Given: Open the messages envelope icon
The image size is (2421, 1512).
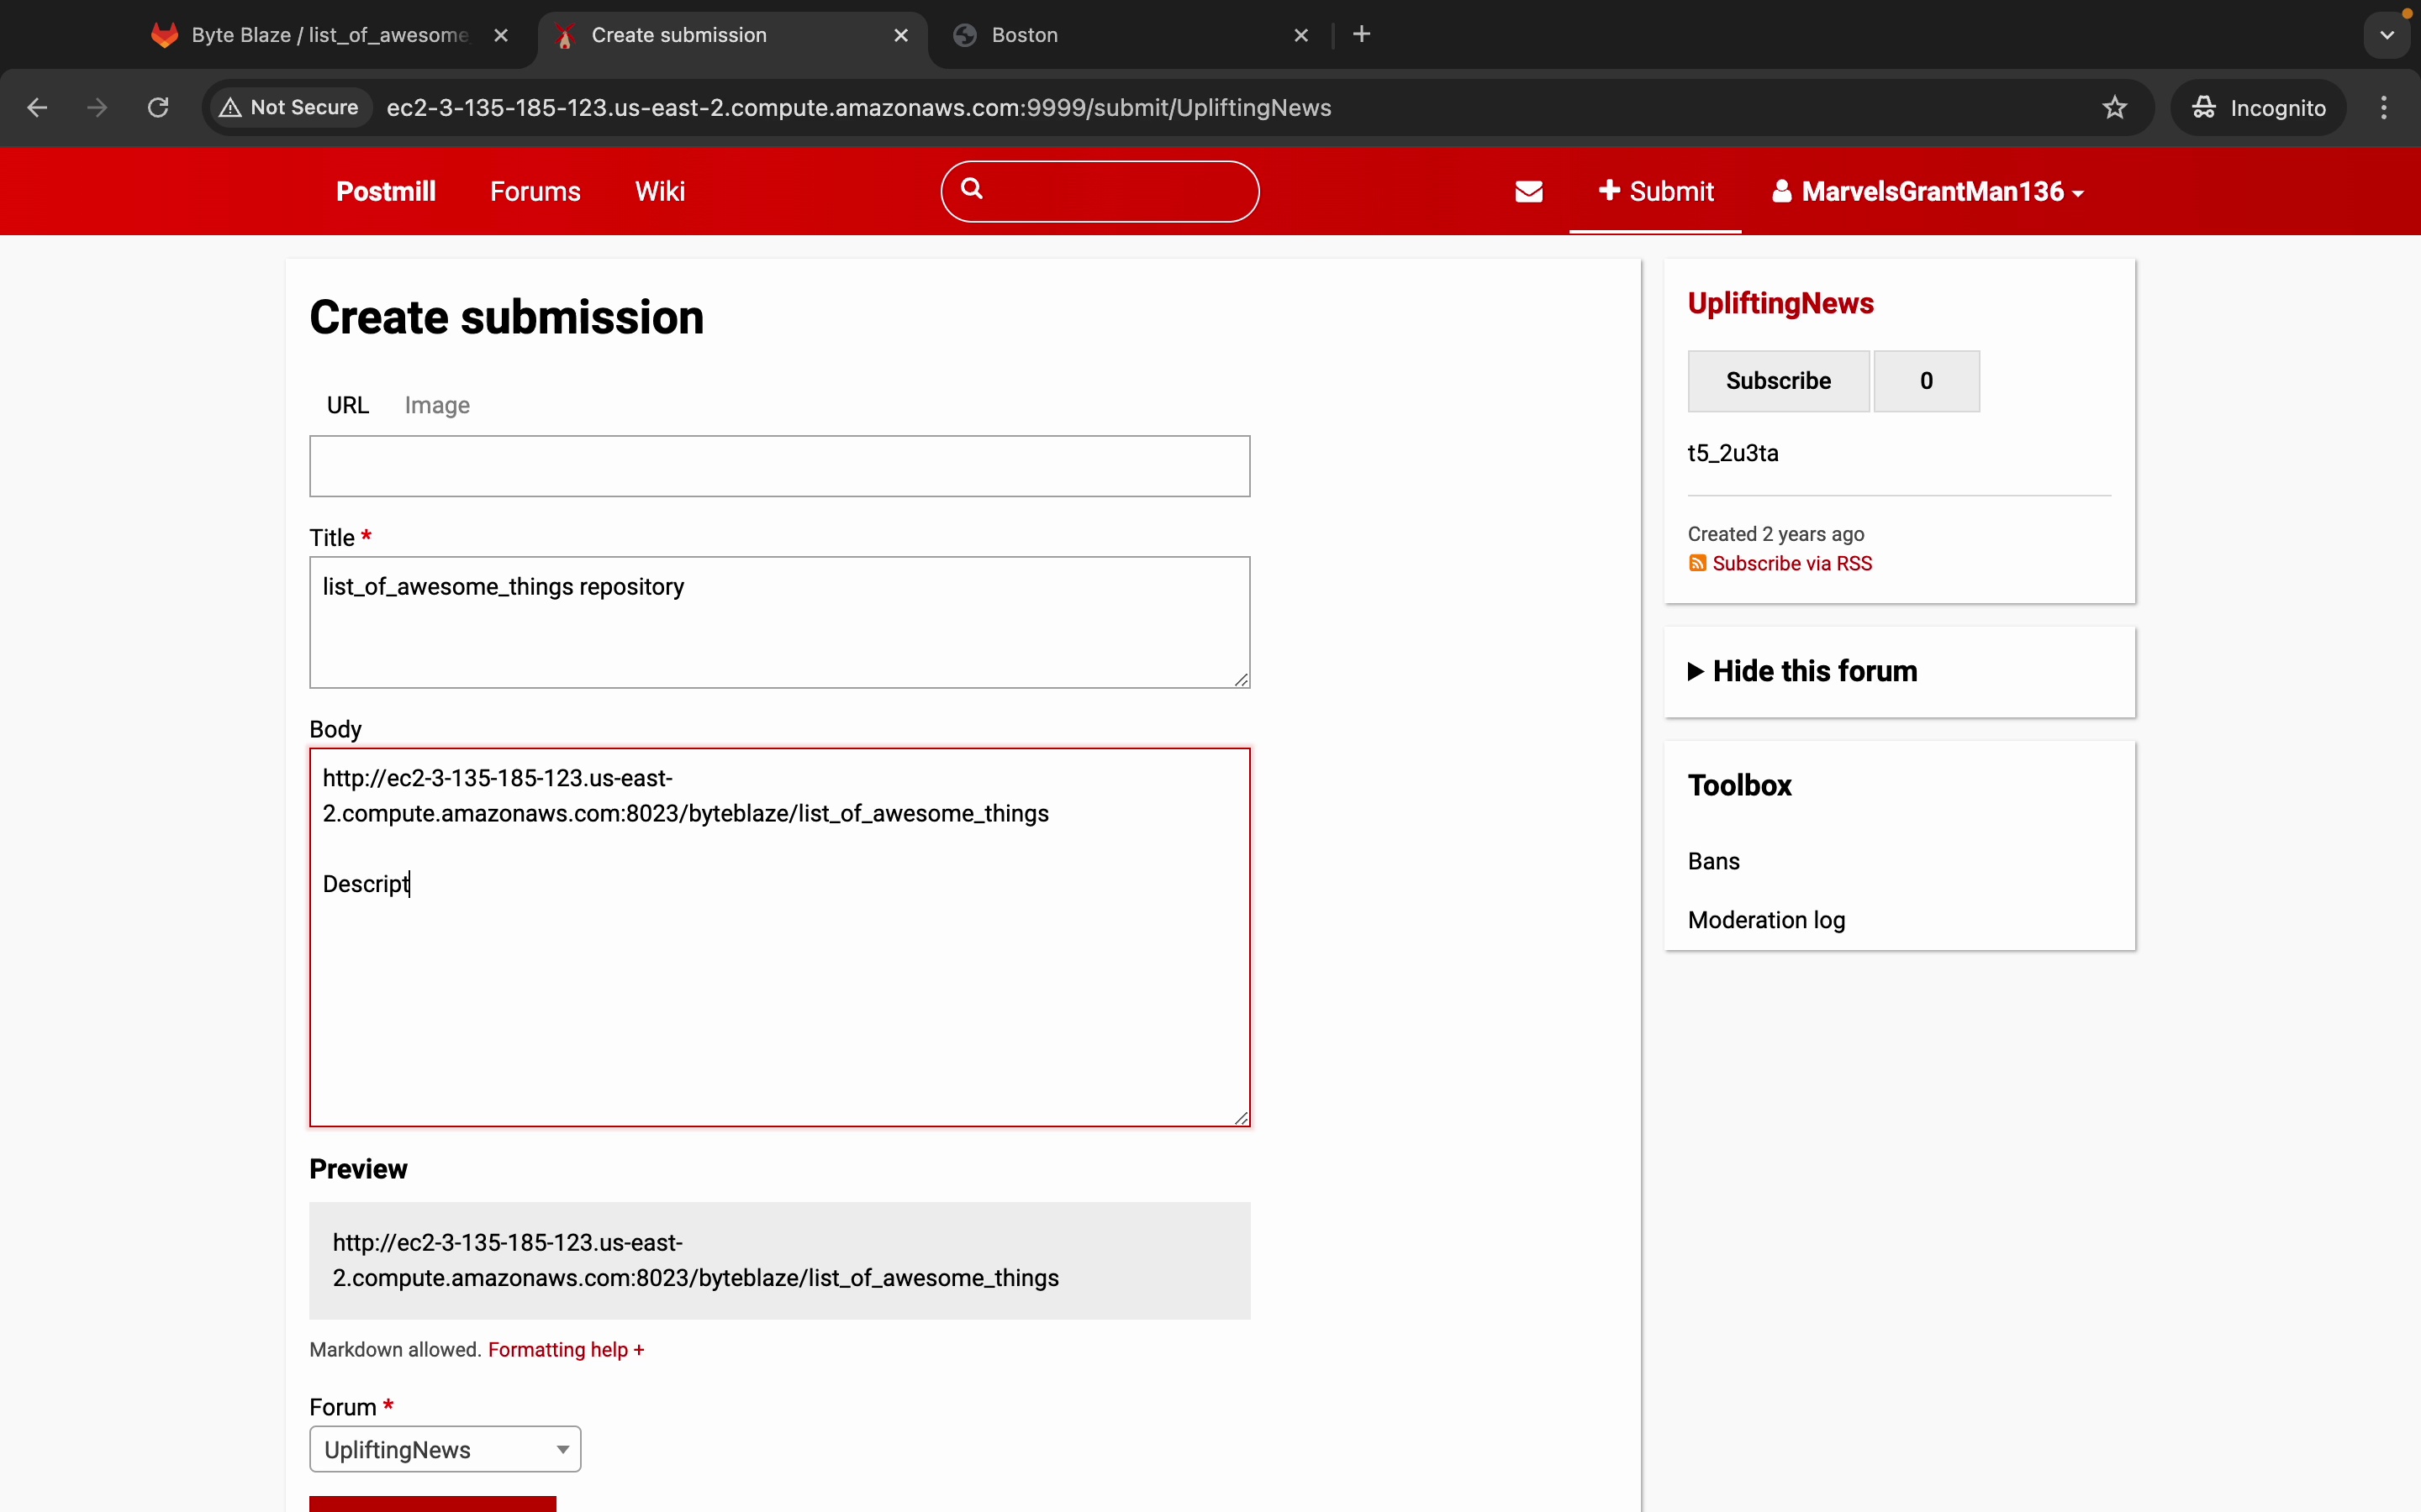Looking at the screenshot, I should tap(1528, 191).
